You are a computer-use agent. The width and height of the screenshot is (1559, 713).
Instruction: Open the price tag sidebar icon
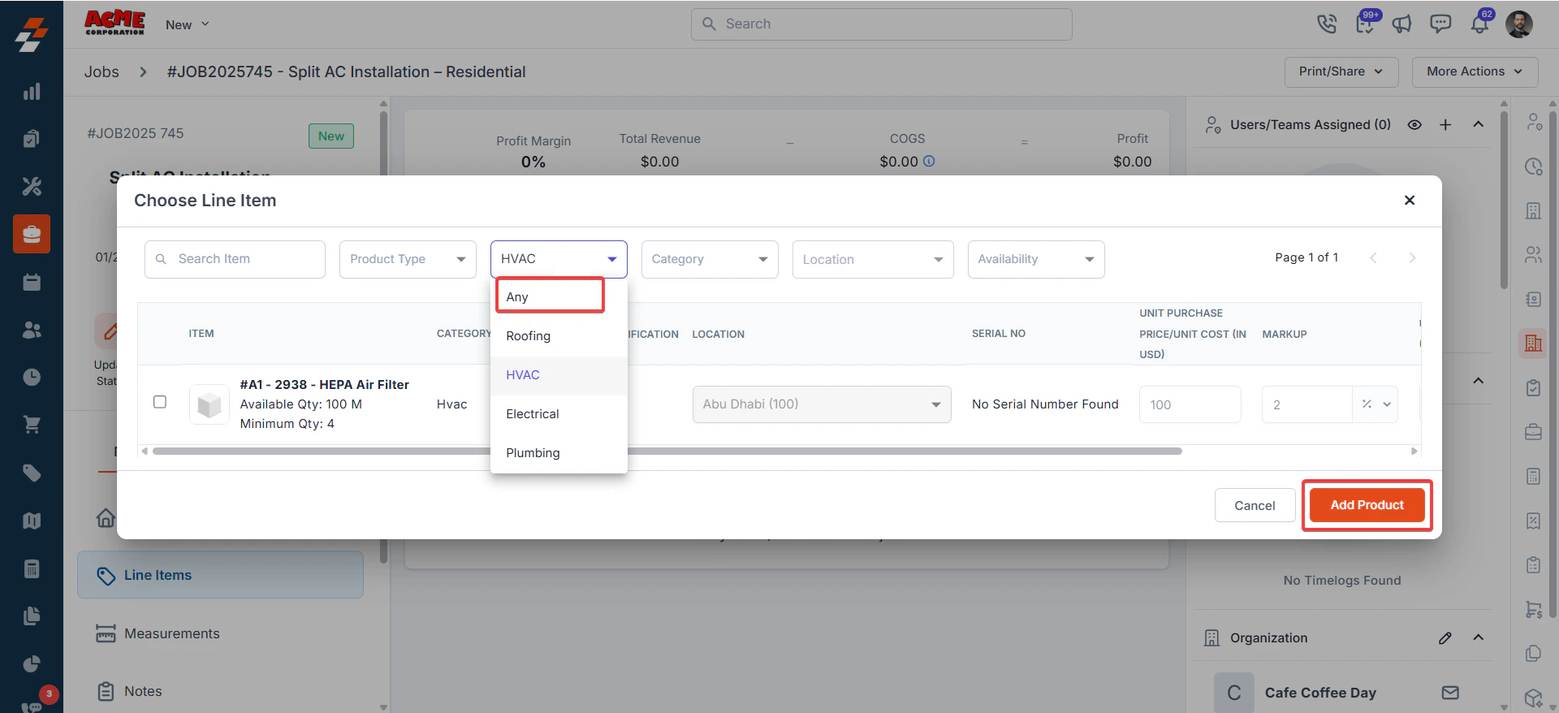32,473
